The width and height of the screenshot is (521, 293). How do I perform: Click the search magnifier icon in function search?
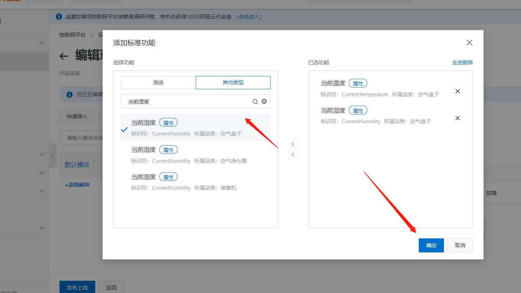pyautogui.click(x=255, y=101)
